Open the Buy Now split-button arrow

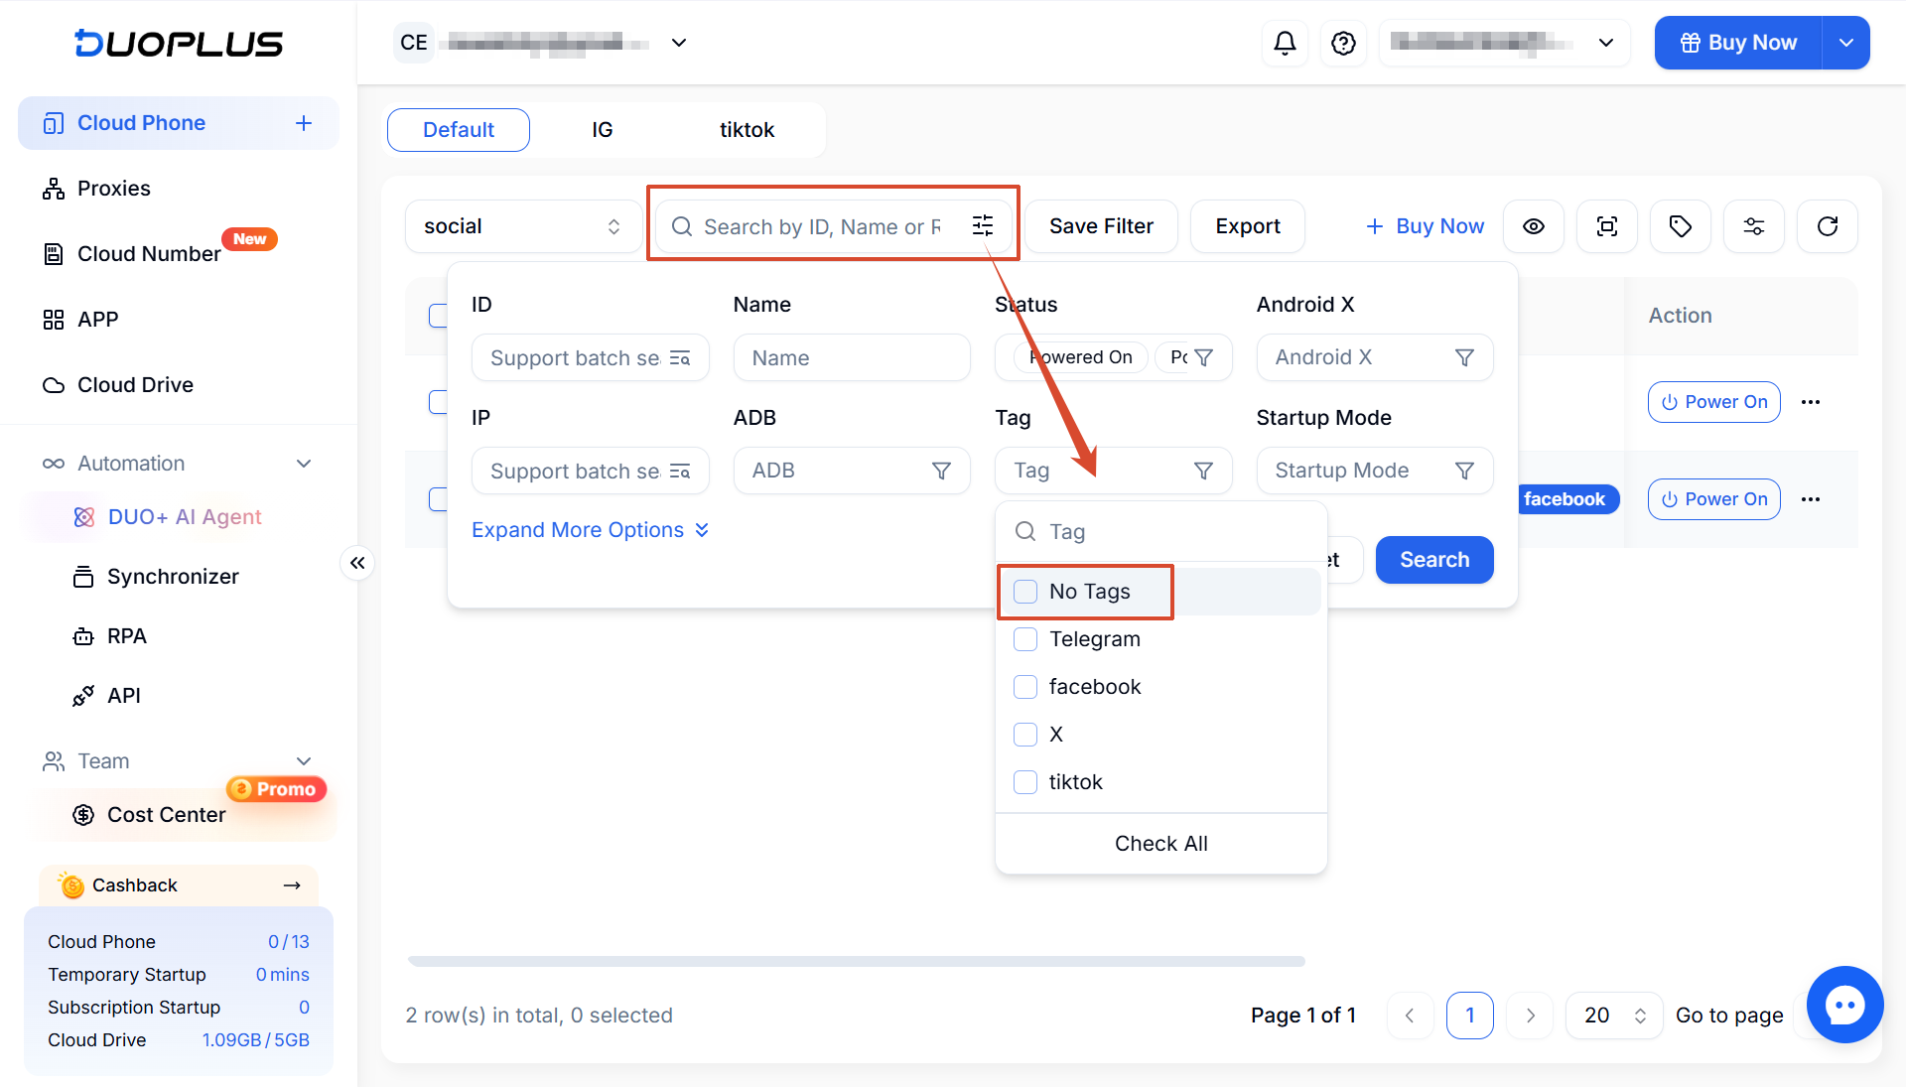pos(1846,43)
